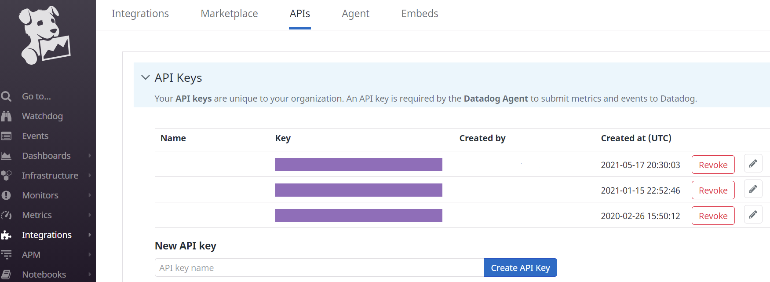Screen dimensions: 770x282
Task: Open the Embeds tab
Action: tap(420, 14)
